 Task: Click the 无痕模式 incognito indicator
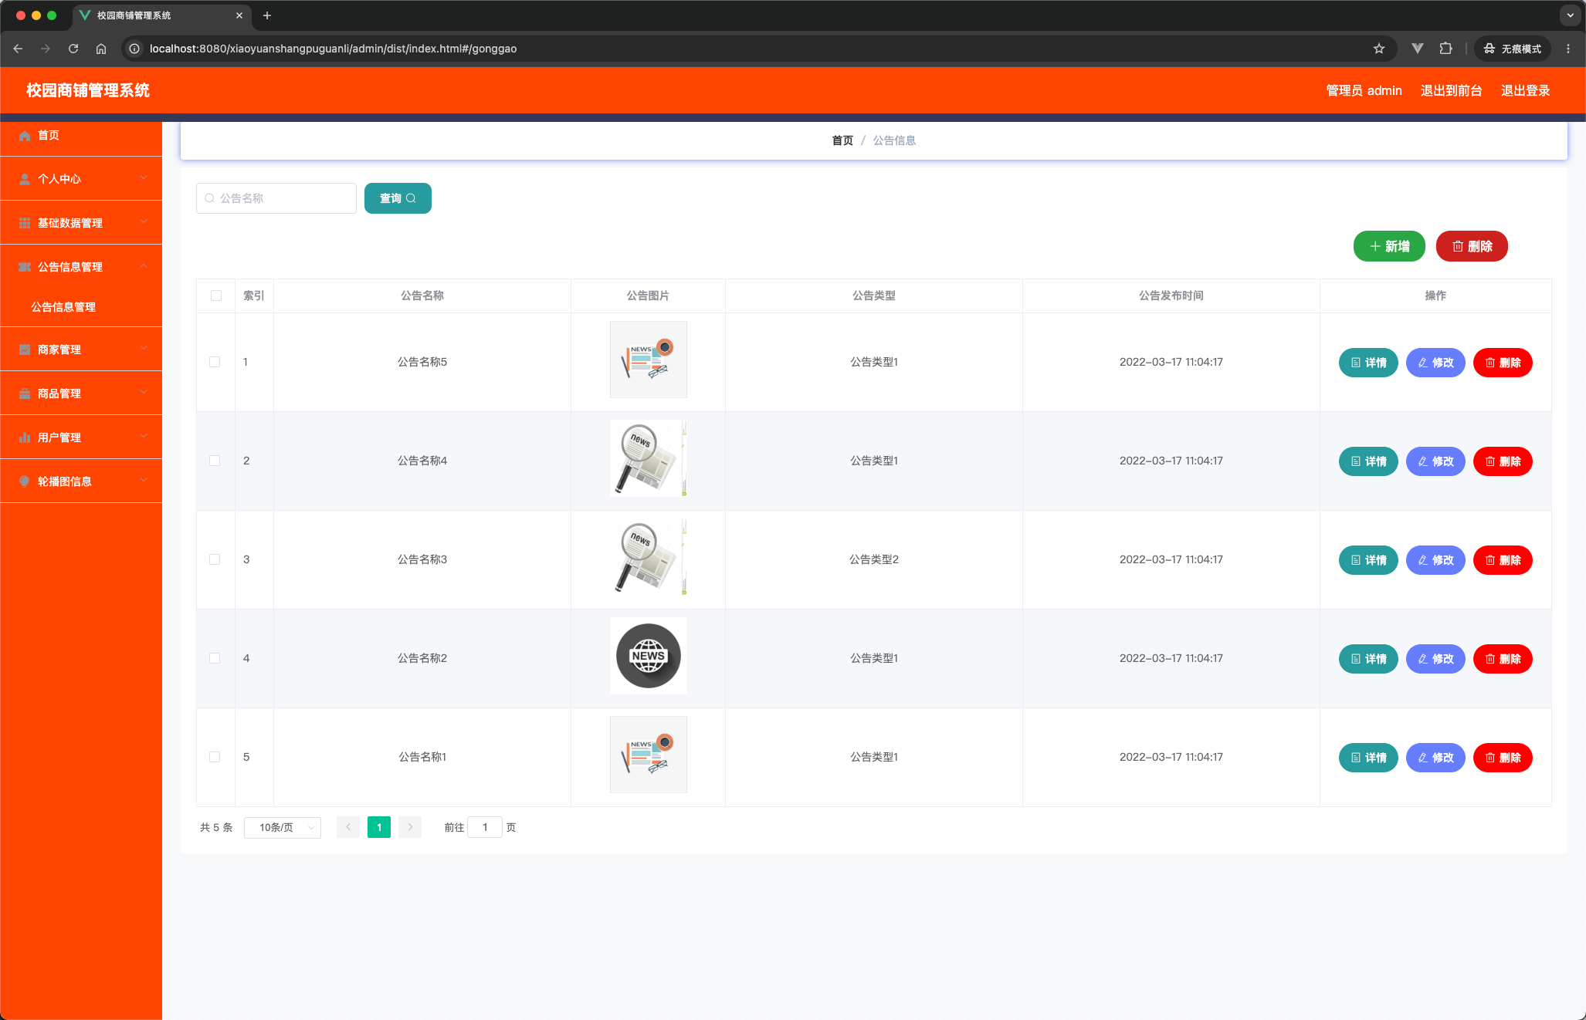(1512, 49)
